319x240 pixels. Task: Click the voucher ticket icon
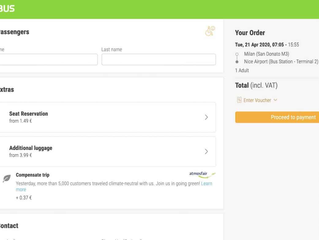(x=239, y=100)
